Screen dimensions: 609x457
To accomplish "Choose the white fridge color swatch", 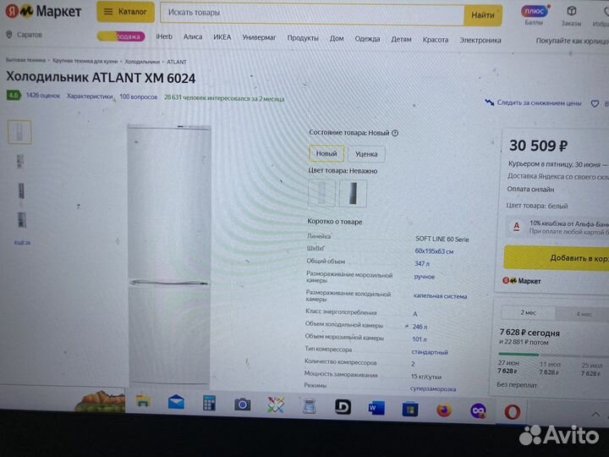I will tap(321, 192).
